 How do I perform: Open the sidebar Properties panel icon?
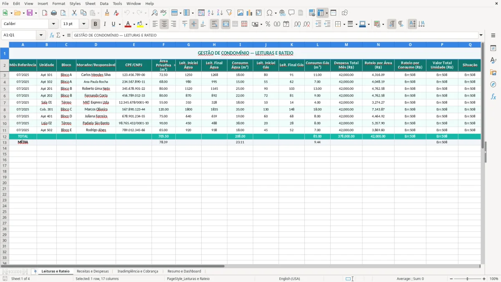point(493,48)
